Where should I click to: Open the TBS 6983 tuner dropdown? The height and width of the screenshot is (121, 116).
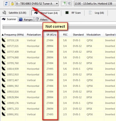[37, 4]
